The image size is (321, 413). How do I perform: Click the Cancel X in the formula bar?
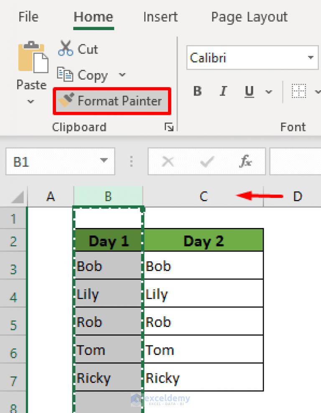coord(168,161)
